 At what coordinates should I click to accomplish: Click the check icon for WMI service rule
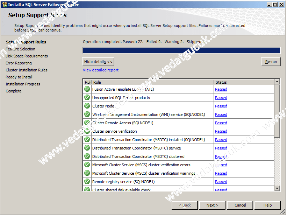[87, 114]
